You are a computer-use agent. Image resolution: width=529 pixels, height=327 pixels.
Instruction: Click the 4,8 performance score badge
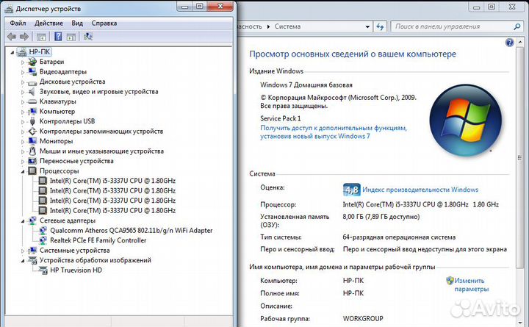(351, 190)
